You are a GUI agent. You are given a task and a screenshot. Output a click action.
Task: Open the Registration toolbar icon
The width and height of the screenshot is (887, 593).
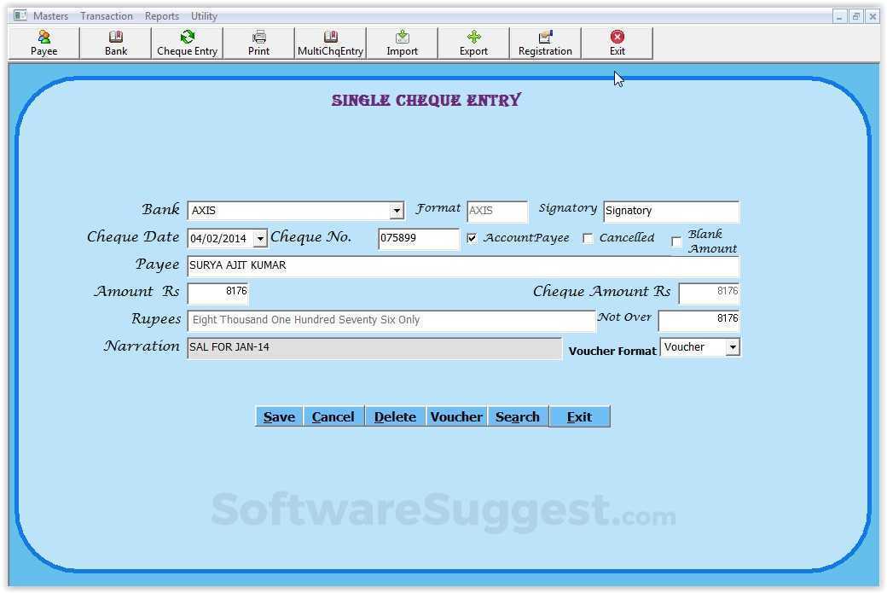[545, 43]
